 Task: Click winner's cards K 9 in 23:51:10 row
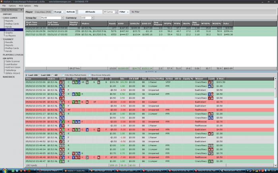[210, 118]
